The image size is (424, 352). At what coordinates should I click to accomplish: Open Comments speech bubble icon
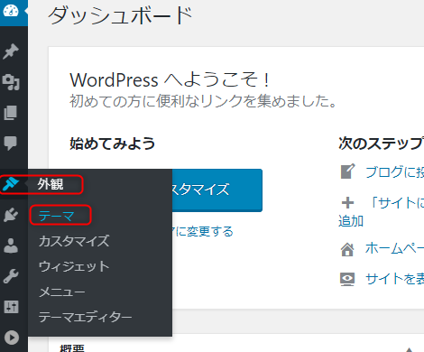pos(11,144)
